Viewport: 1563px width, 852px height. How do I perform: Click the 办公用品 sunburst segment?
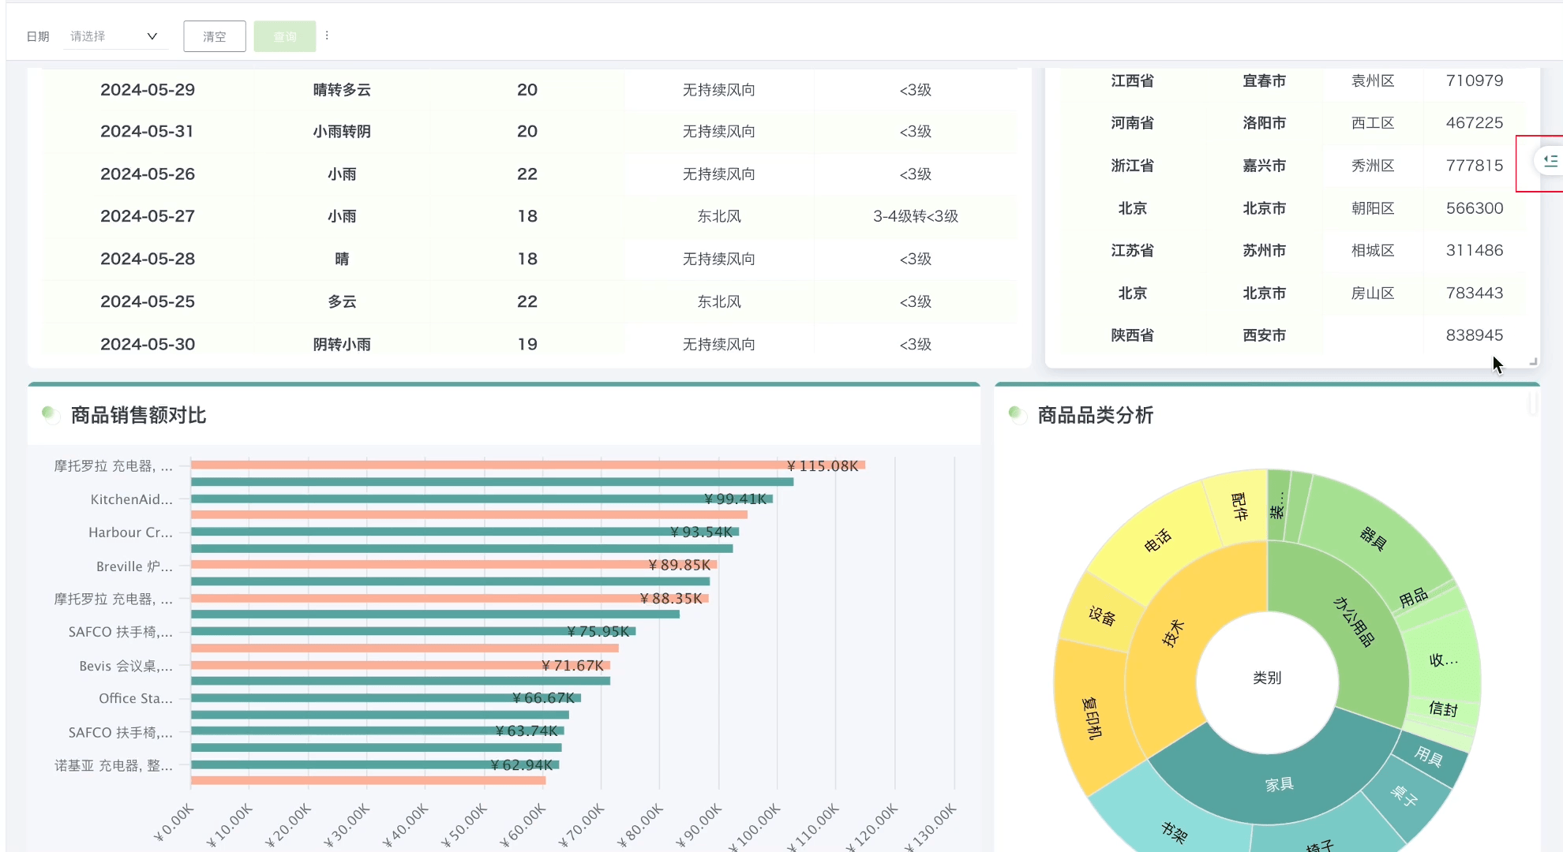point(1354,622)
